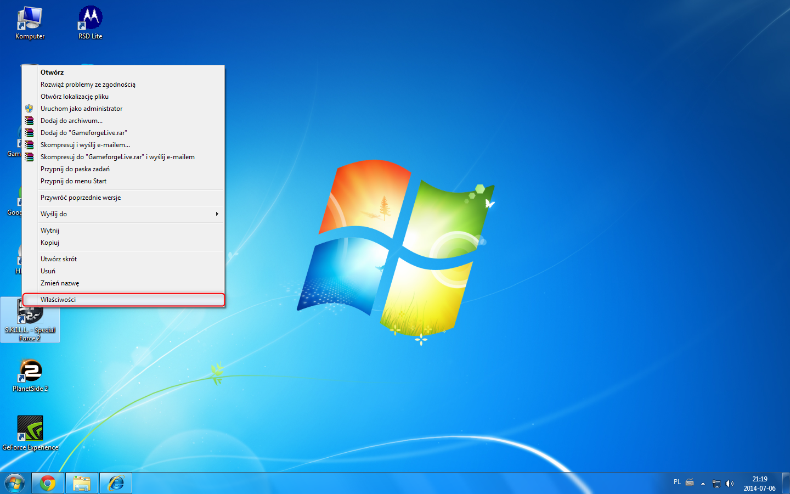Select Uruchom jako administrator
The height and width of the screenshot is (494, 790).
click(x=123, y=109)
